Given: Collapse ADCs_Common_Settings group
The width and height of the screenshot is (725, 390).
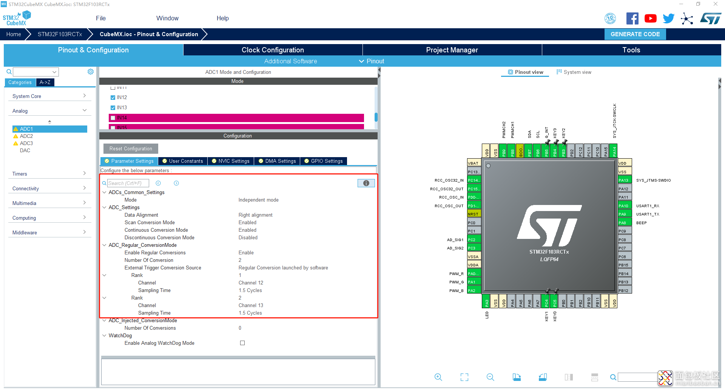Looking at the screenshot, I should [104, 192].
